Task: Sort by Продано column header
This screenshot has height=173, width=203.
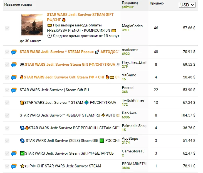Action: coord(157,3)
